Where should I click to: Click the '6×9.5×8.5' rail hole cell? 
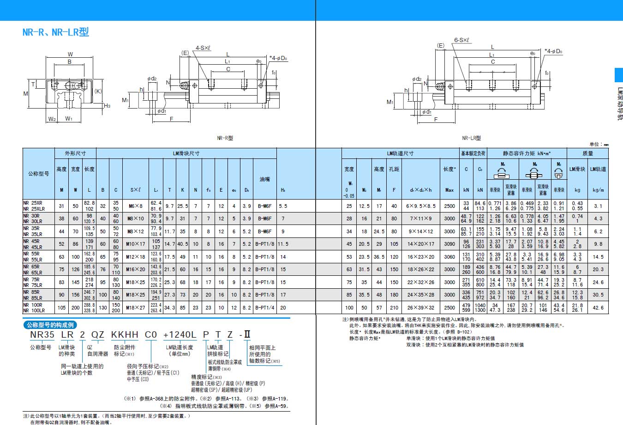click(420, 206)
